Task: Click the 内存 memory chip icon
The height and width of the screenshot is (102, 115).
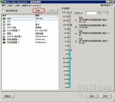Action: click(4, 19)
